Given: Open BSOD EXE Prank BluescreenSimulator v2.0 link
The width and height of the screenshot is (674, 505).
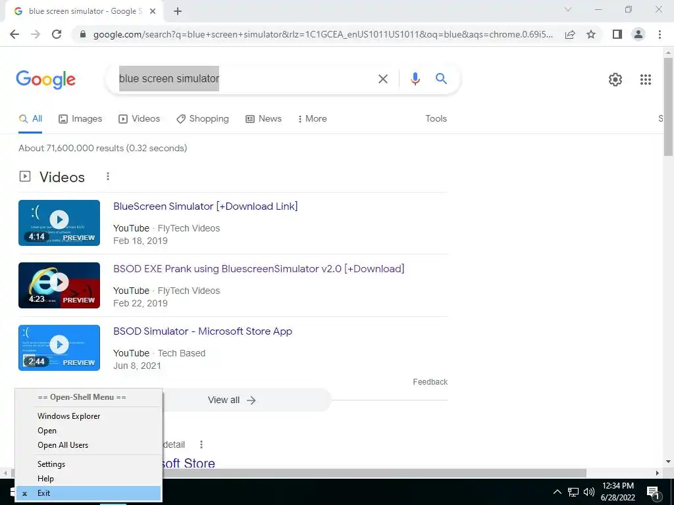Looking at the screenshot, I should 259,269.
